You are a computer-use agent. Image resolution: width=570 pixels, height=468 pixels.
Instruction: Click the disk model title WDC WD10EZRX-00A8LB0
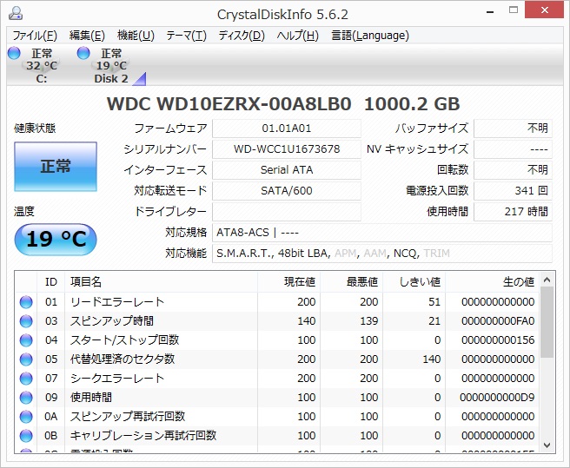tap(229, 104)
